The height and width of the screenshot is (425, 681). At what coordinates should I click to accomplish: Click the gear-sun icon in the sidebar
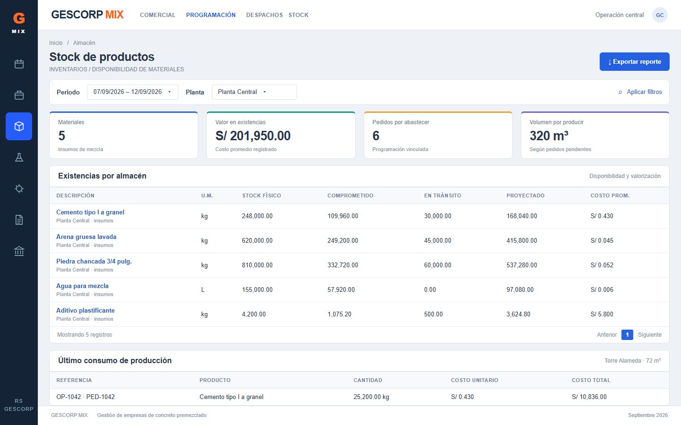[x=19, y=188]
